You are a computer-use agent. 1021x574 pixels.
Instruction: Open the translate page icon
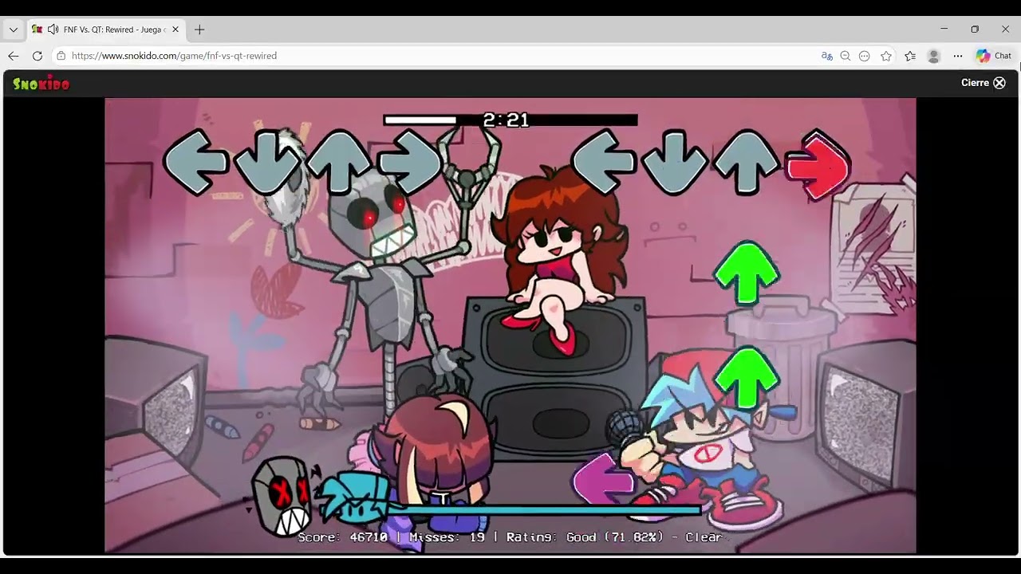(826, 56)
